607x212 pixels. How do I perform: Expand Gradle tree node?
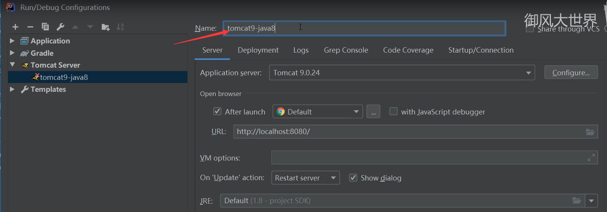12,53
